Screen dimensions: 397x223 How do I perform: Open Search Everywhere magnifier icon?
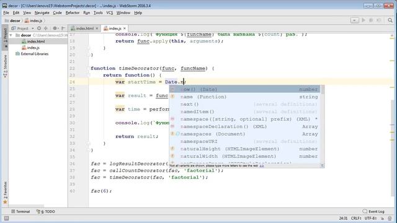point(390,20)
